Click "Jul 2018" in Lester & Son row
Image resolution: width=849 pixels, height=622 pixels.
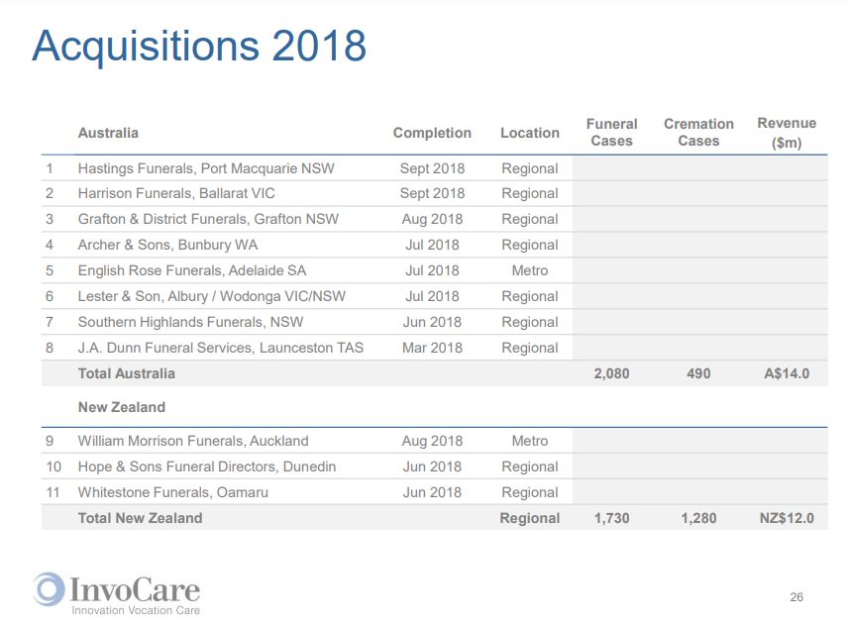(432, 297)
